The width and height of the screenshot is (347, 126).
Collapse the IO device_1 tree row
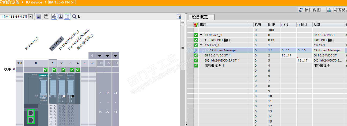(x=201, y=35)
